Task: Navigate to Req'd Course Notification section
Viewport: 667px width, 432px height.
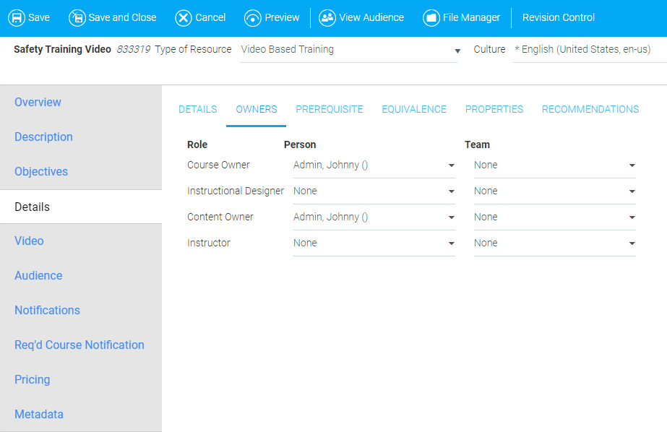Action: click(79, 345)
